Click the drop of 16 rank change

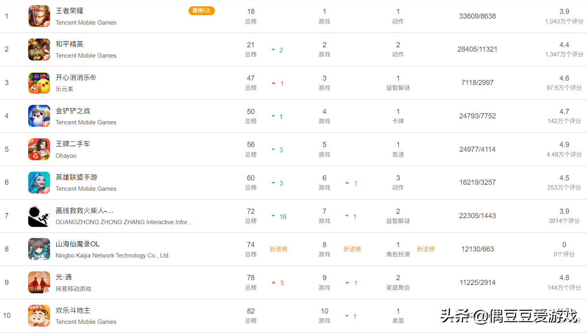[x=279, y=217]
